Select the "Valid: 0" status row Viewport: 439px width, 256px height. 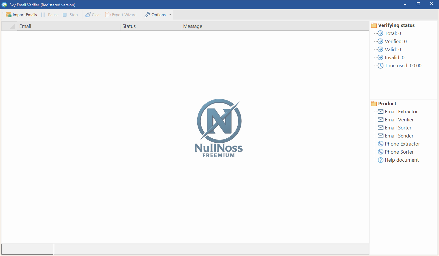393,49
